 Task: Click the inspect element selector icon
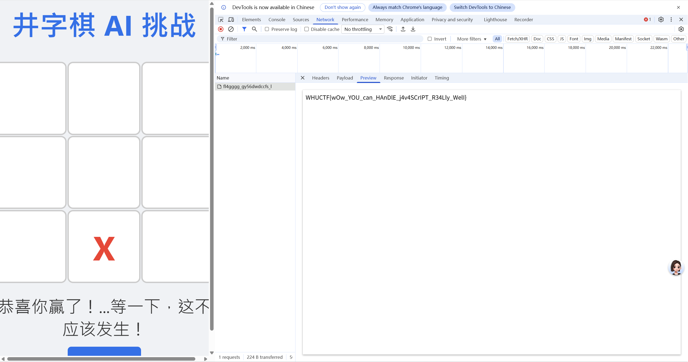click(x=221, y=20)
